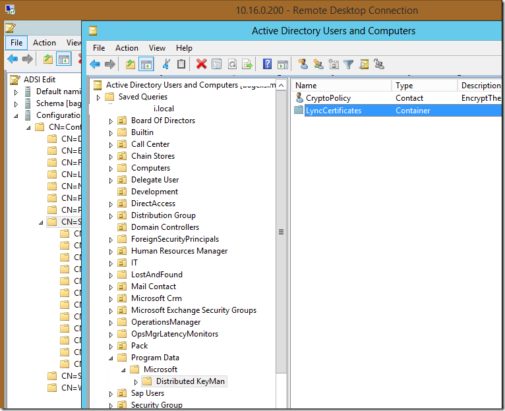Click the Find objects icon
This screenshot has width=505, height=411.
click(363, 64)
